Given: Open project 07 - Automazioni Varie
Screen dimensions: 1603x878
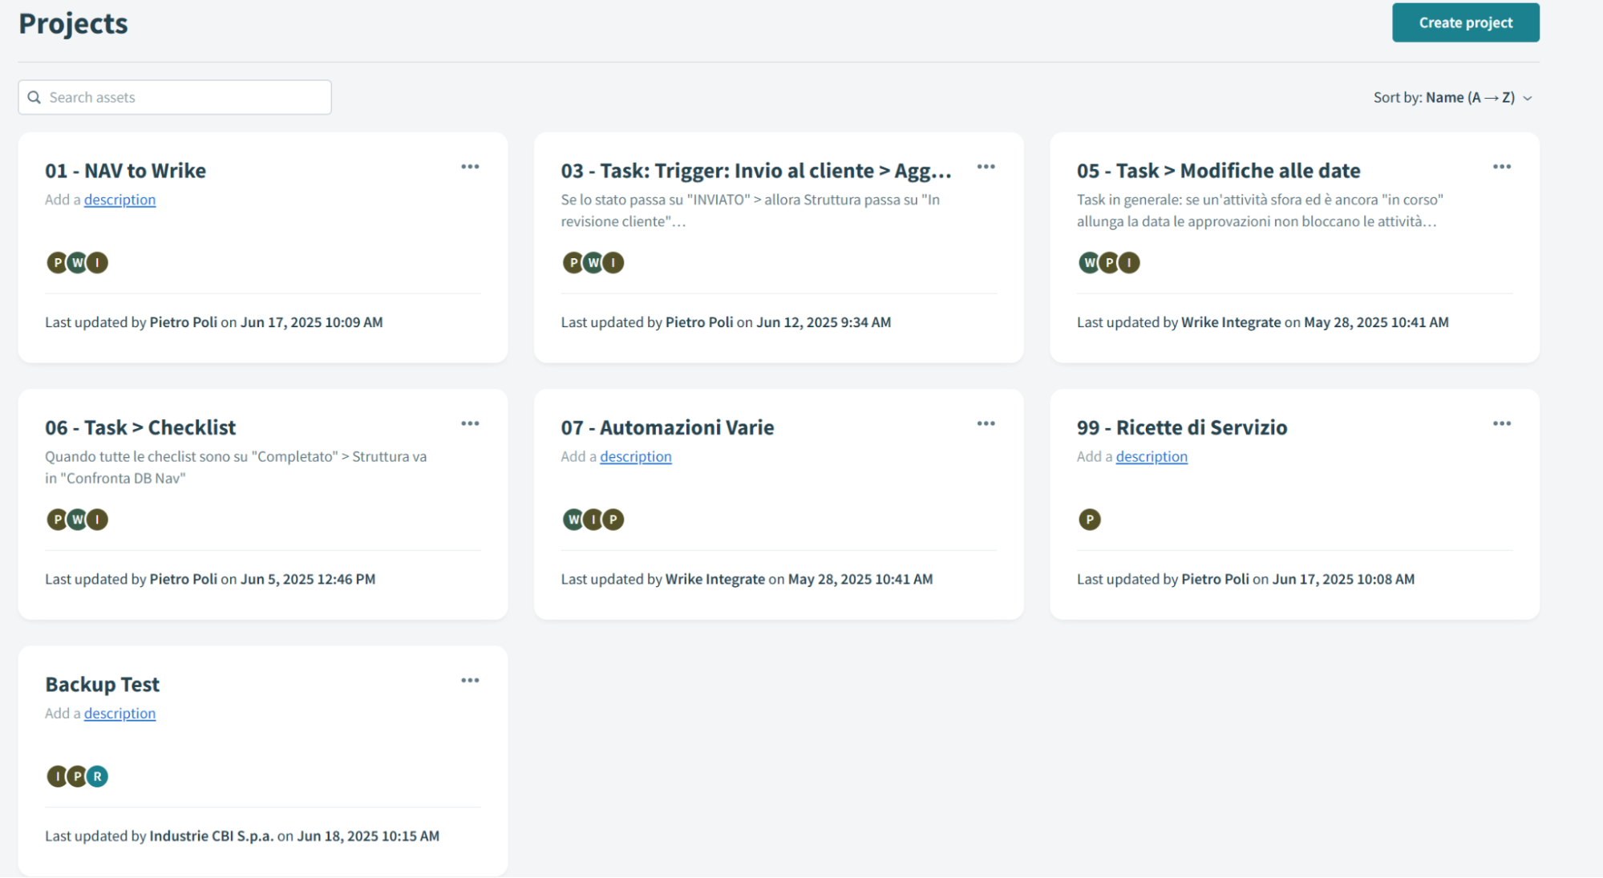Looking at the screenshot, I should [x=667, y=427].
